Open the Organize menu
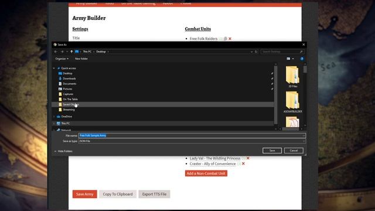This screenshot has height=211, width=375. [62, 59]
